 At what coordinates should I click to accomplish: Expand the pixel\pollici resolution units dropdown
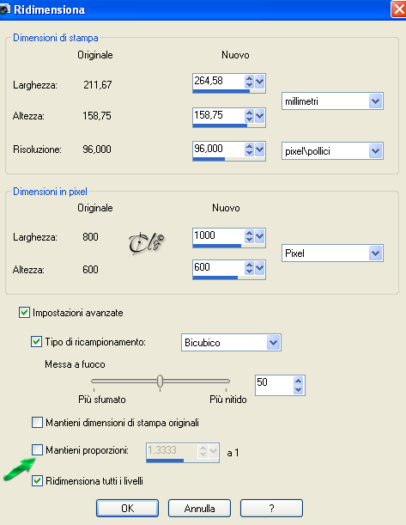332,151
